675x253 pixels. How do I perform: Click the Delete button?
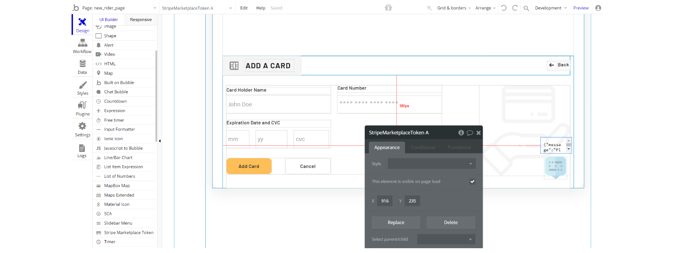(451, 222)
